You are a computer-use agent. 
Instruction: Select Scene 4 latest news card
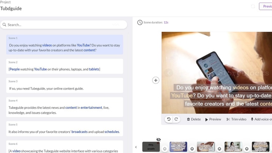65,107
